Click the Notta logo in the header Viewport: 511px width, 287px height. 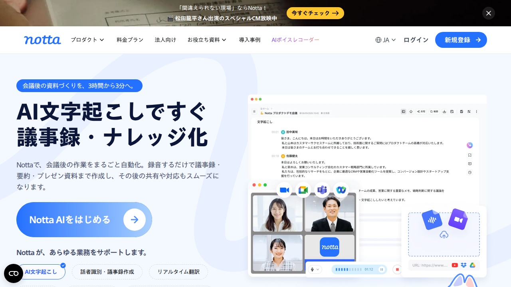coord(42,40)
